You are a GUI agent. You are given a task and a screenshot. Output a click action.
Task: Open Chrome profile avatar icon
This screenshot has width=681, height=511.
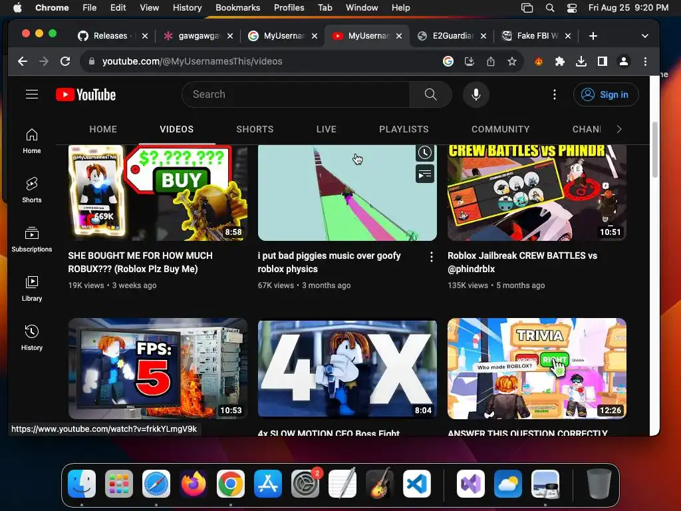point(624,61)
